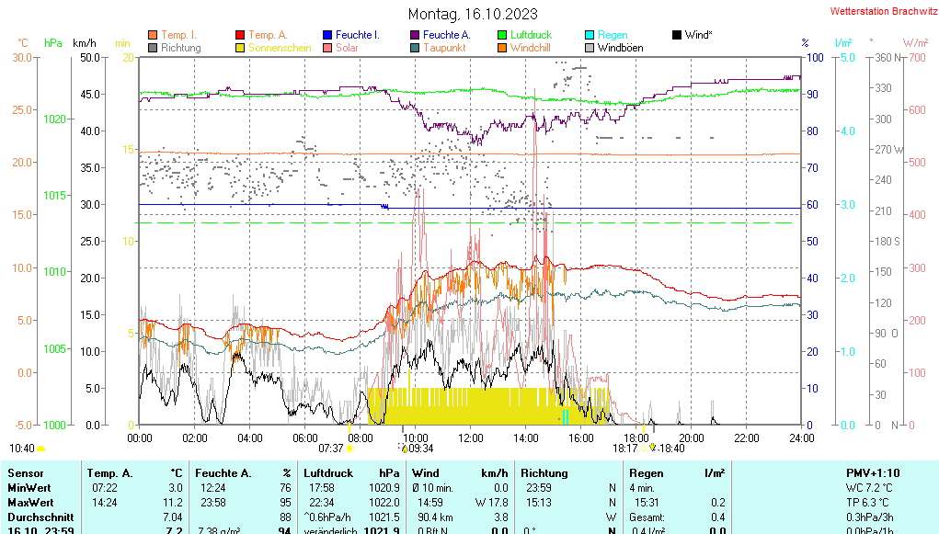Screen dimensions: 939x534
Task: Click the purple Feuchte A. legend square
Action: click(415, 35)
